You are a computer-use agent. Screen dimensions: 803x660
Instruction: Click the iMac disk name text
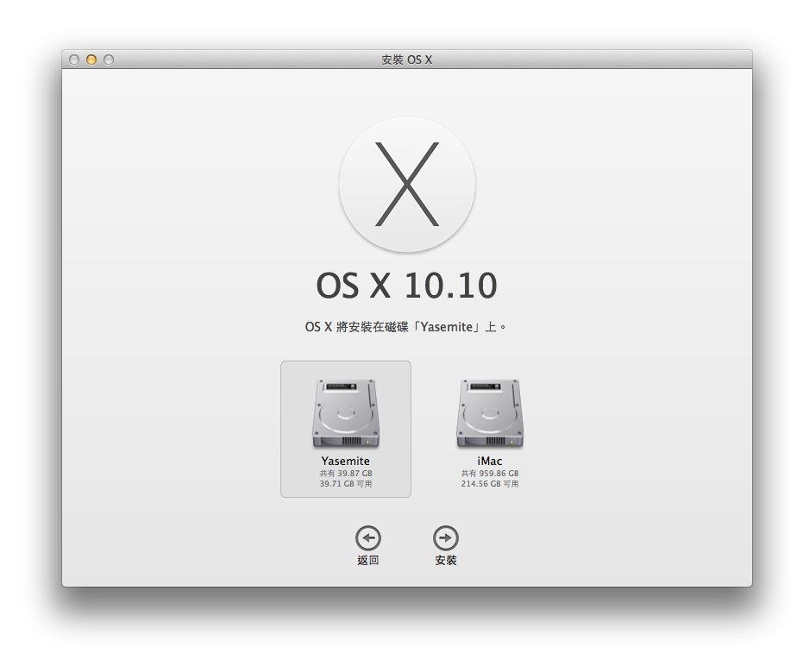point(490,461)
